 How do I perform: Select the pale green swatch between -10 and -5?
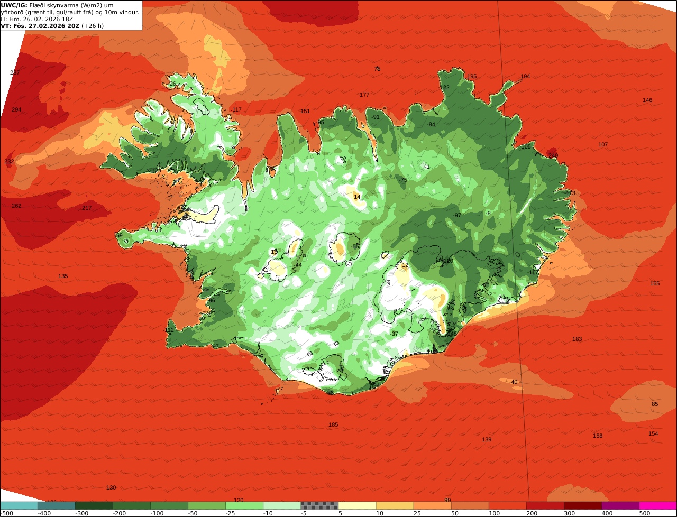(x=282, y=505)
